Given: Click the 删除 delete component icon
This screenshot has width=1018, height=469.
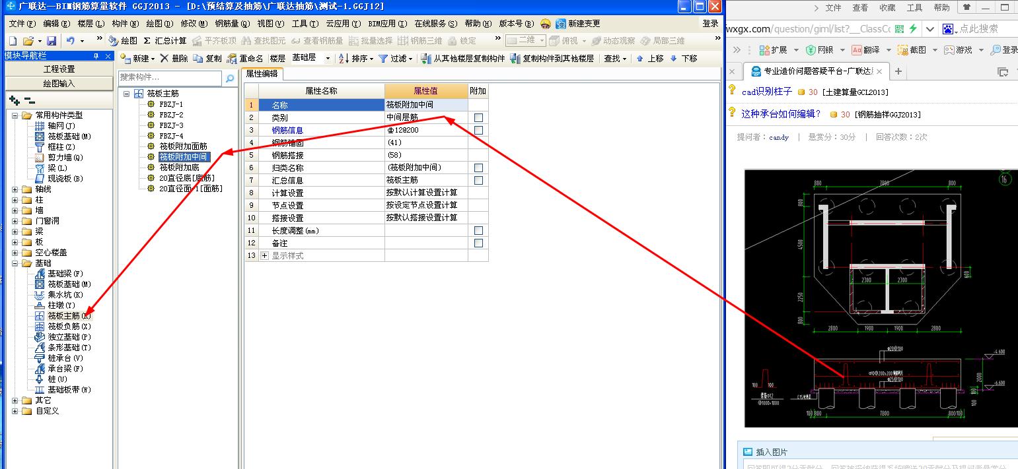Looking at the screenshot, I should coord(174,58).
